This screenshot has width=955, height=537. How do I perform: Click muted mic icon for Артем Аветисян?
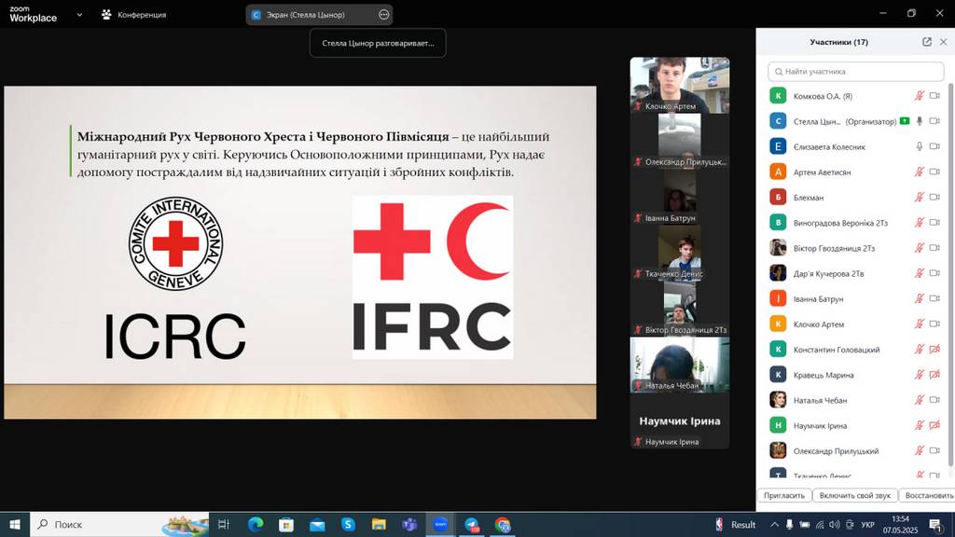919,172
